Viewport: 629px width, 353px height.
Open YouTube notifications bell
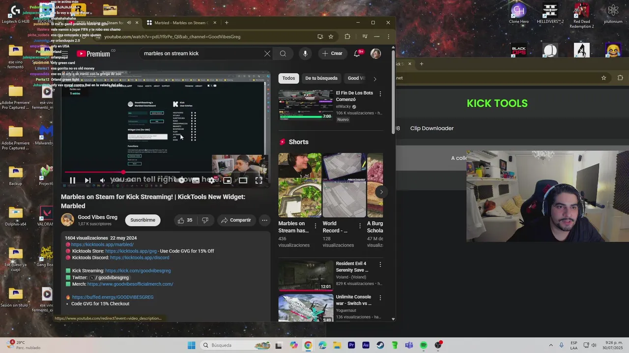[x=357, y=53]
